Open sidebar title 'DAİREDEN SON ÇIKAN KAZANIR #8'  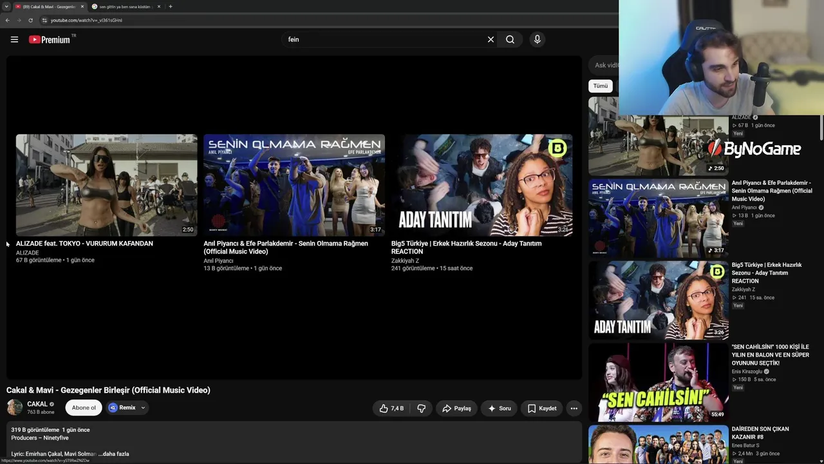(760, 432)
